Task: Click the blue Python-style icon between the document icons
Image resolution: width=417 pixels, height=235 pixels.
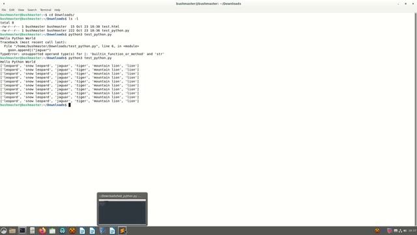Action: coord(102,230)
